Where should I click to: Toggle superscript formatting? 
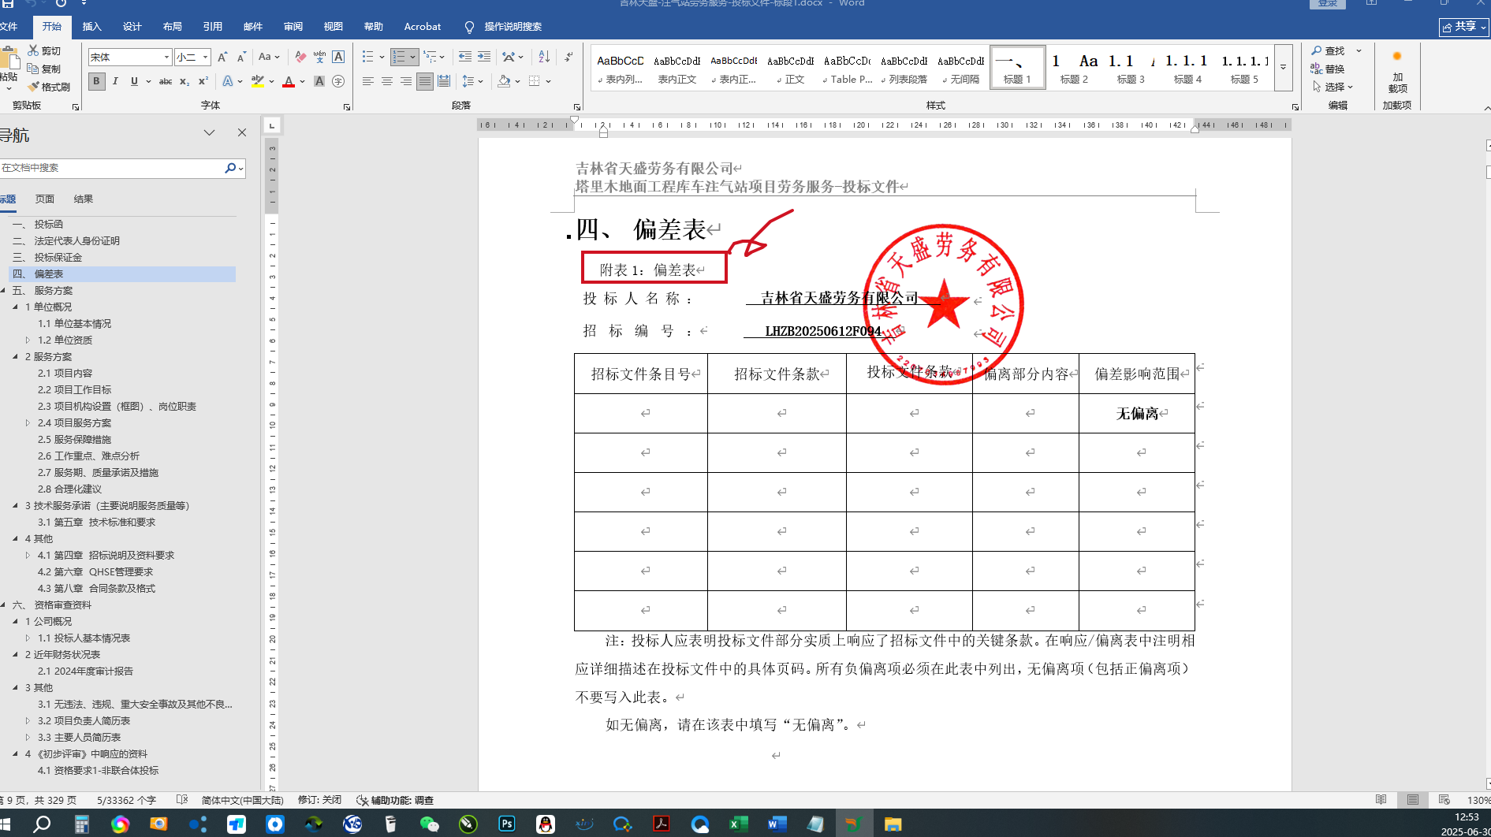203,81
